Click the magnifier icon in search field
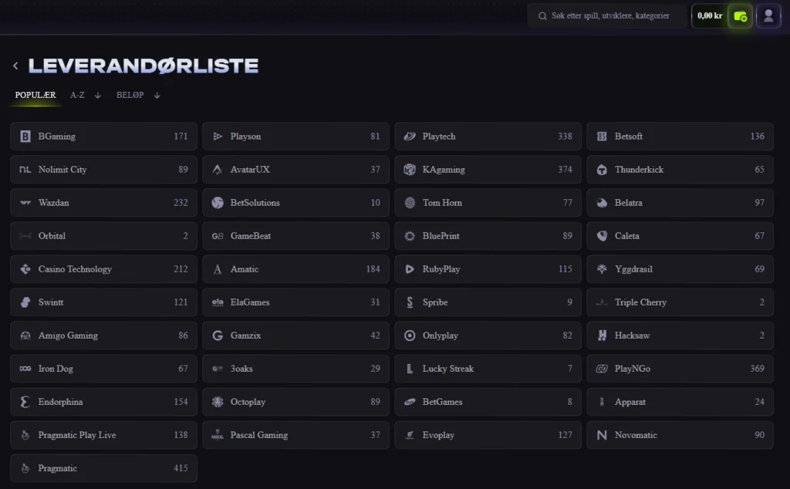 (x=542, y=16)
